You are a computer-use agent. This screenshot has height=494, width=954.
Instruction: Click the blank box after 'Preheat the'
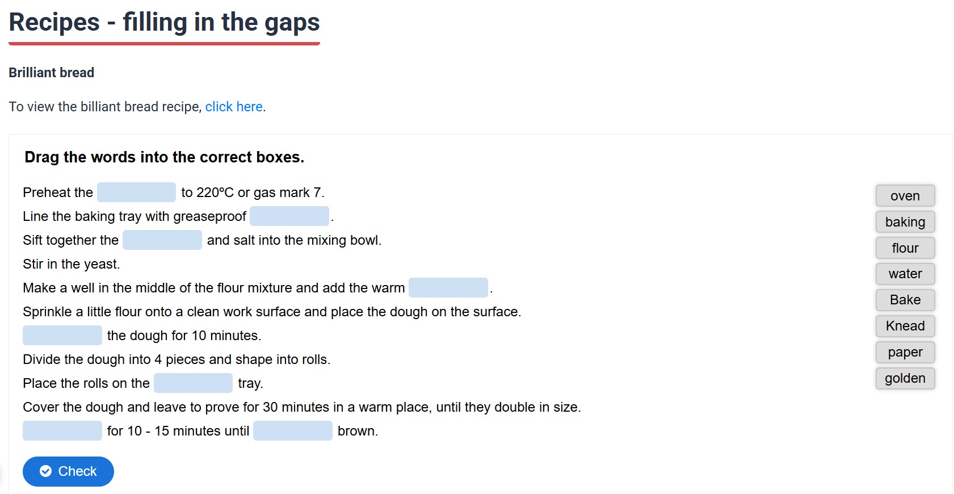point(136,192)
